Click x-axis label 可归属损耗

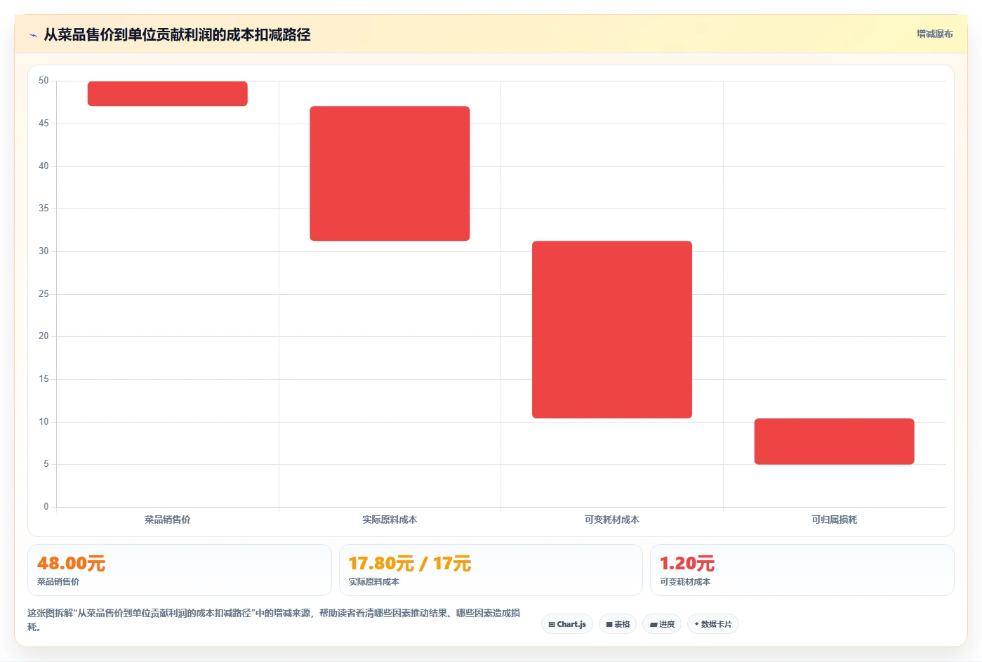click(x=834, y=519)
